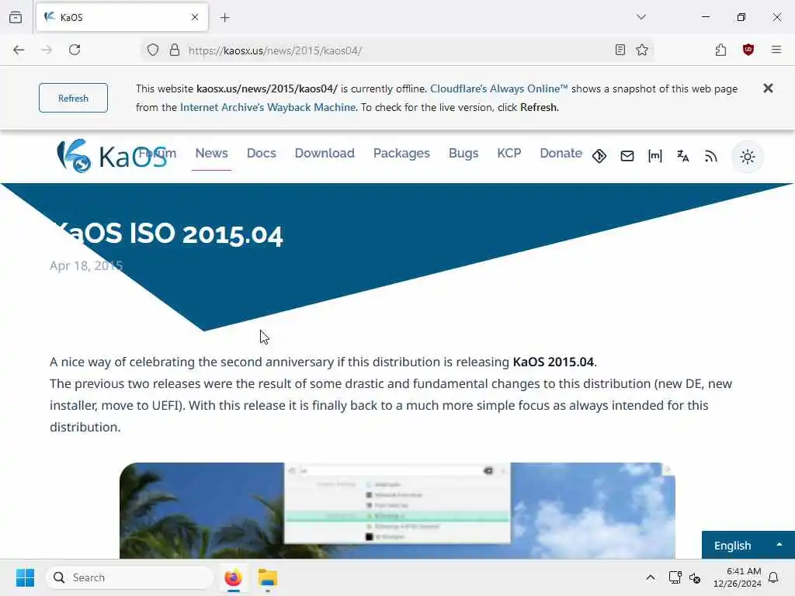Open the notification bell in taskbar
Screen dimensions: 795x596
[x=773, y=577]
